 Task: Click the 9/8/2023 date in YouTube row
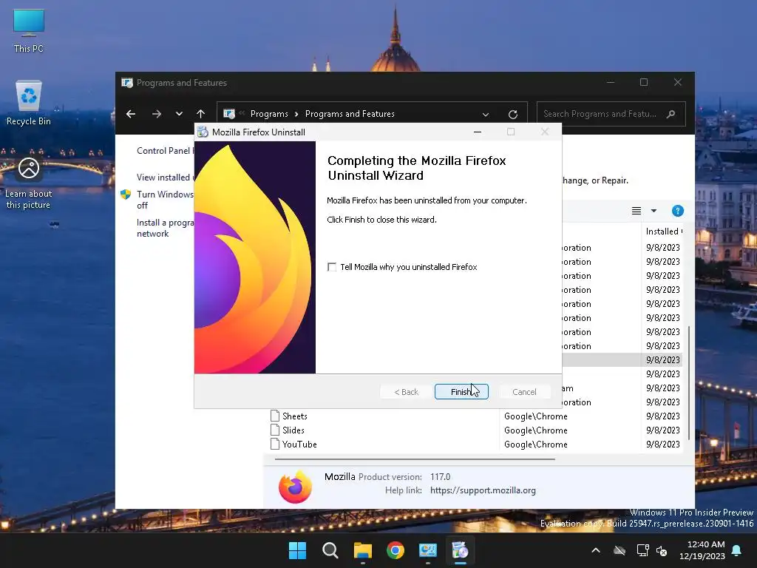point(663,444)
